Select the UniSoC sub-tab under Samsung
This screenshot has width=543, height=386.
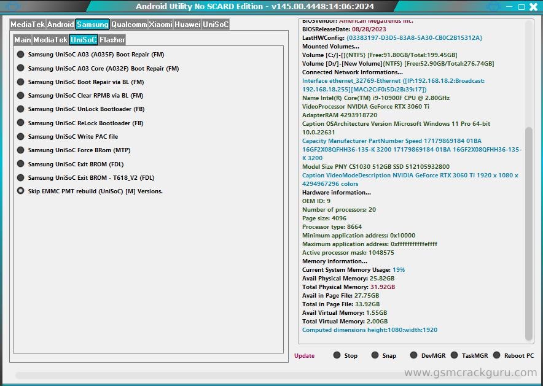[x=84, y=40]
